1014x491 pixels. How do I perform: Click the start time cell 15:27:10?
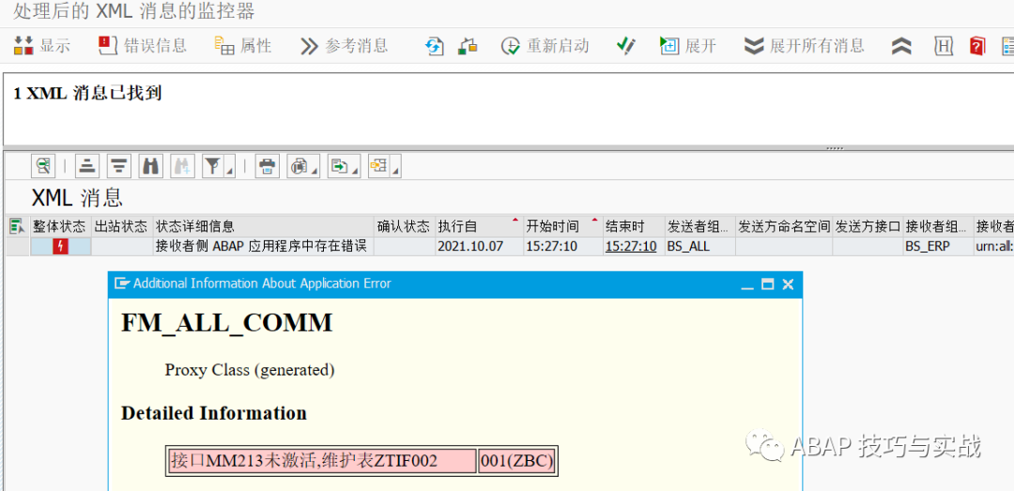(562, 247)
